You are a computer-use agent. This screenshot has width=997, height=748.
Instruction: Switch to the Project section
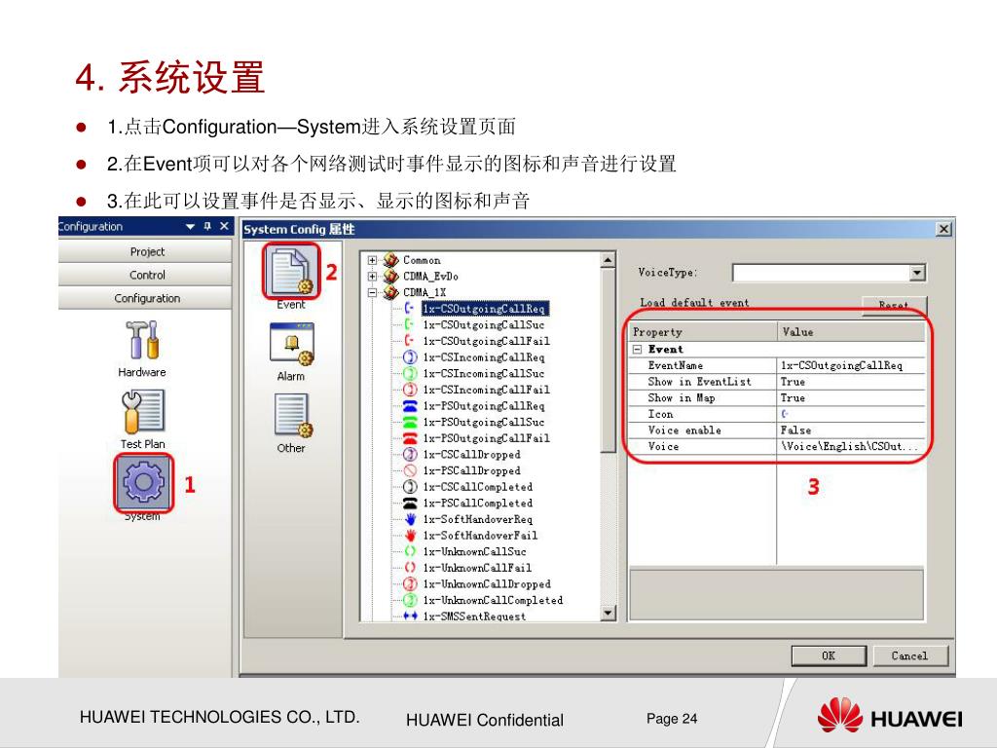point(146,252)
